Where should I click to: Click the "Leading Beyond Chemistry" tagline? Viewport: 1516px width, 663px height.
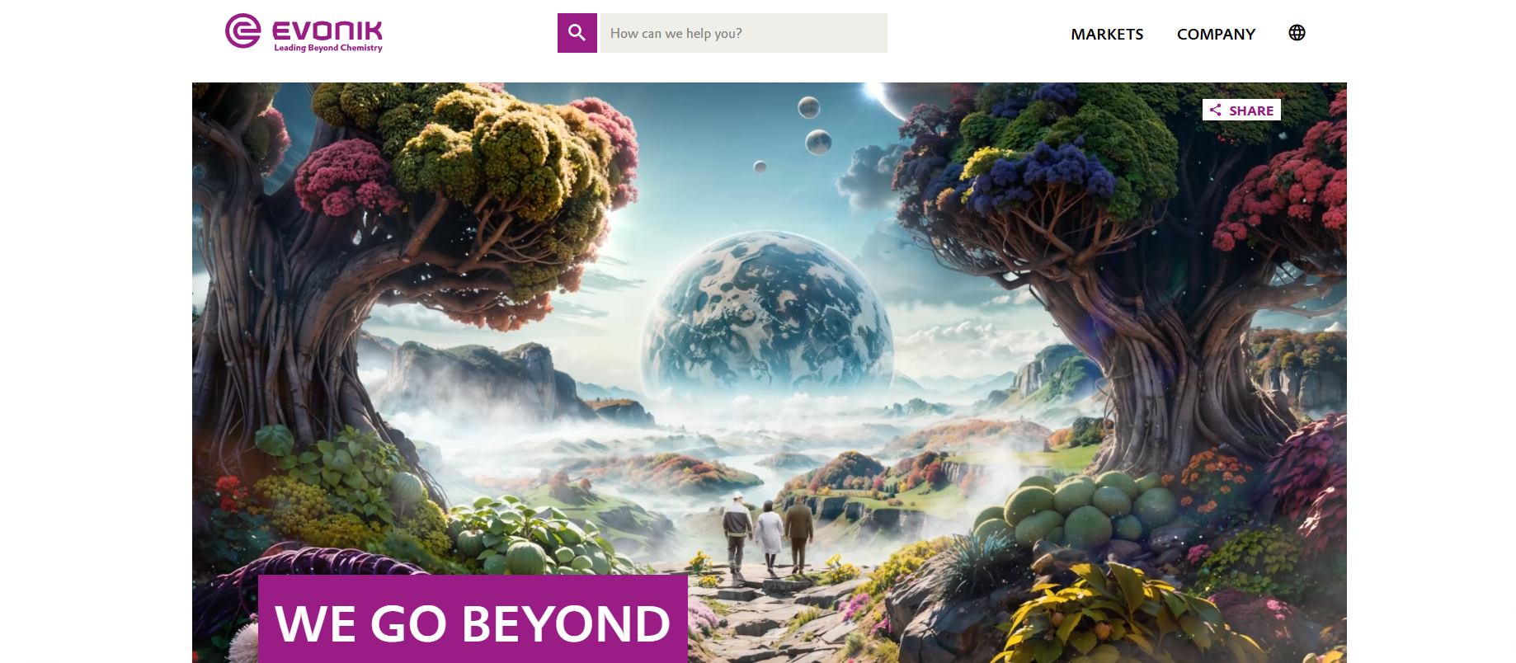328,48
